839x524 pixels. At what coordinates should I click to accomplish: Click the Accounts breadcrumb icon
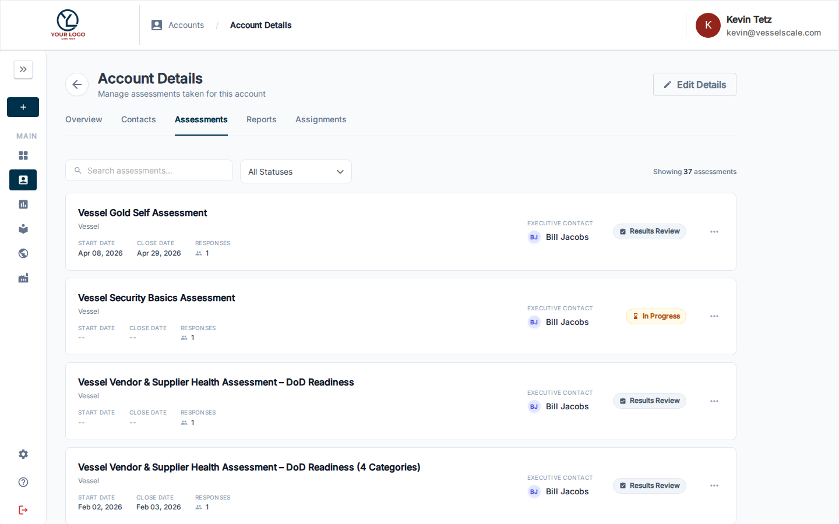157,25
